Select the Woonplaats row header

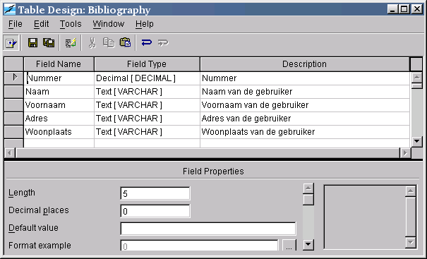pos(14,132)
